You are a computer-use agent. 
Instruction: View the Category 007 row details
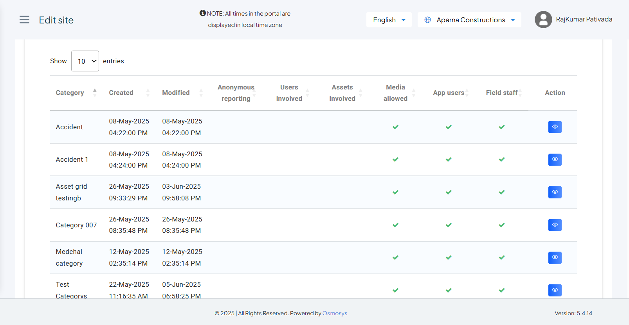click(555, 225)
